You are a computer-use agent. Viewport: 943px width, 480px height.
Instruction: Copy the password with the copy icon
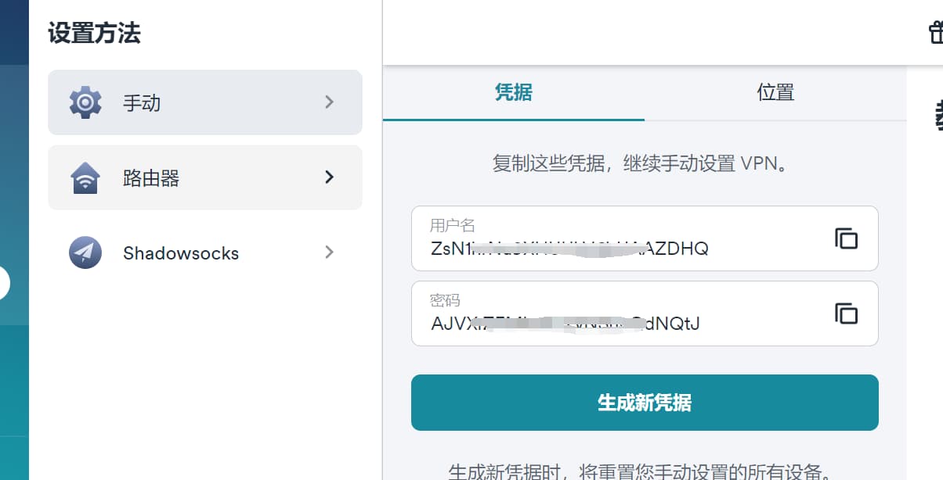pyautogui.click(x=846, y=313)
